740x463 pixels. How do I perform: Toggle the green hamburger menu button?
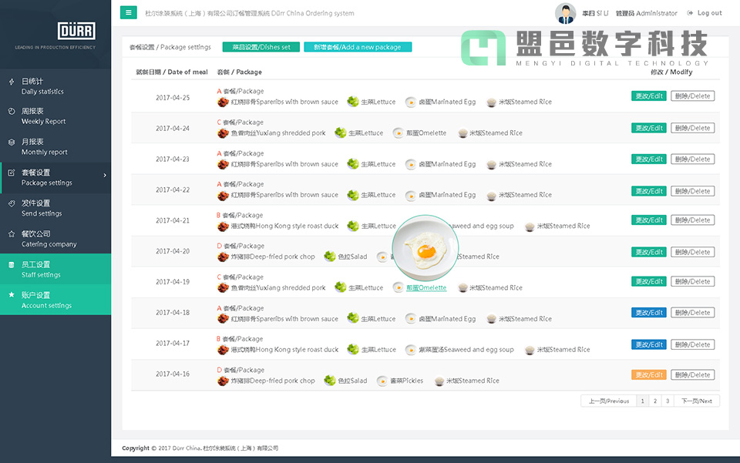129,12
